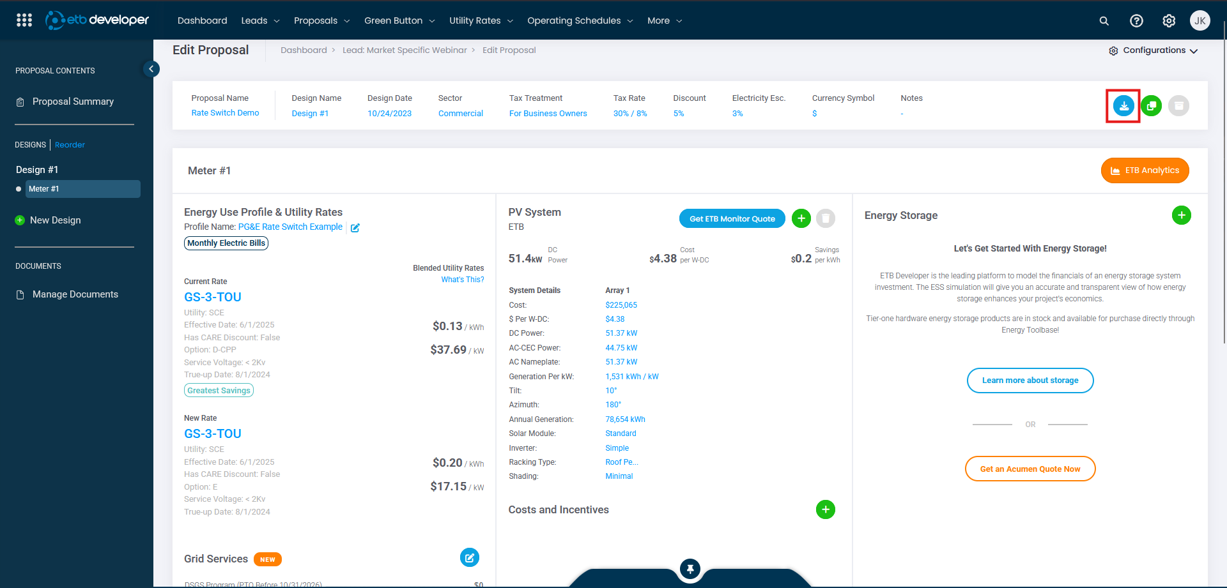This screenshot has width=1227, height=588.
Task: Open settings gear in top bar
Action: tap(1169, 21)
